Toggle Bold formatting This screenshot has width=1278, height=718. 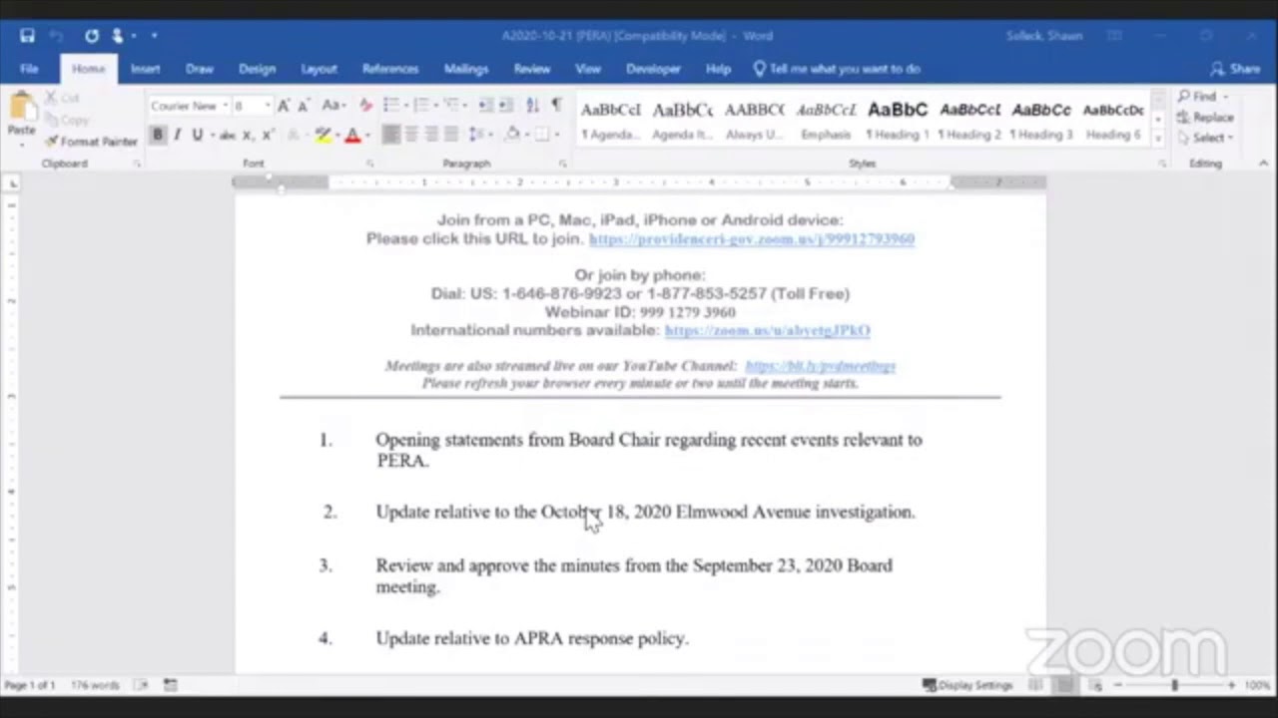pos(158,136)
